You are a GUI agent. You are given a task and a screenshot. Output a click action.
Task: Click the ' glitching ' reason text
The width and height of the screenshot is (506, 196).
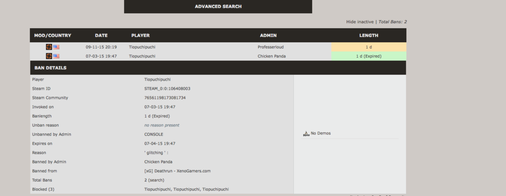click(x=156, y=153)
